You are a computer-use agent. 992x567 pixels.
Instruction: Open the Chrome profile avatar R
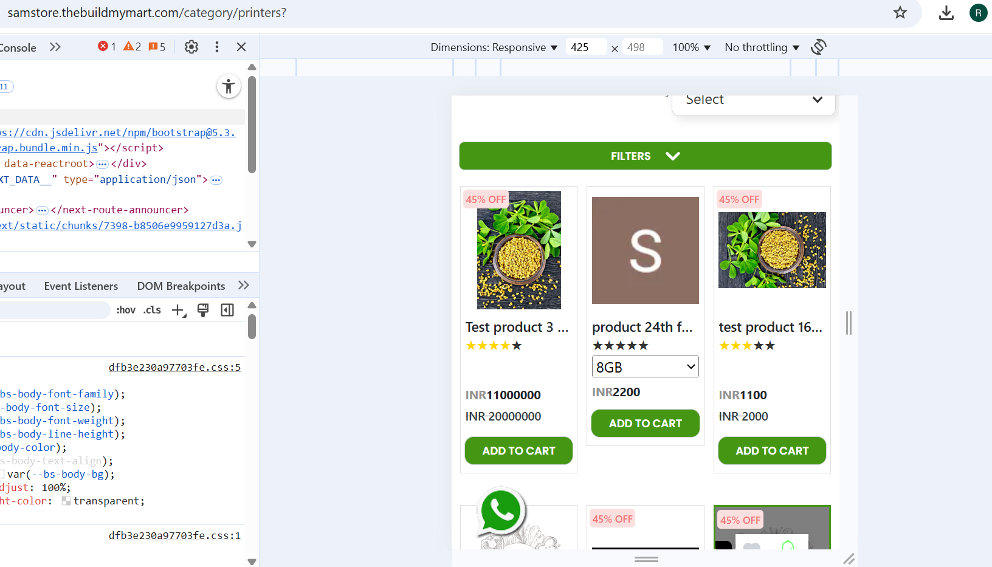(x=978, y=13)
